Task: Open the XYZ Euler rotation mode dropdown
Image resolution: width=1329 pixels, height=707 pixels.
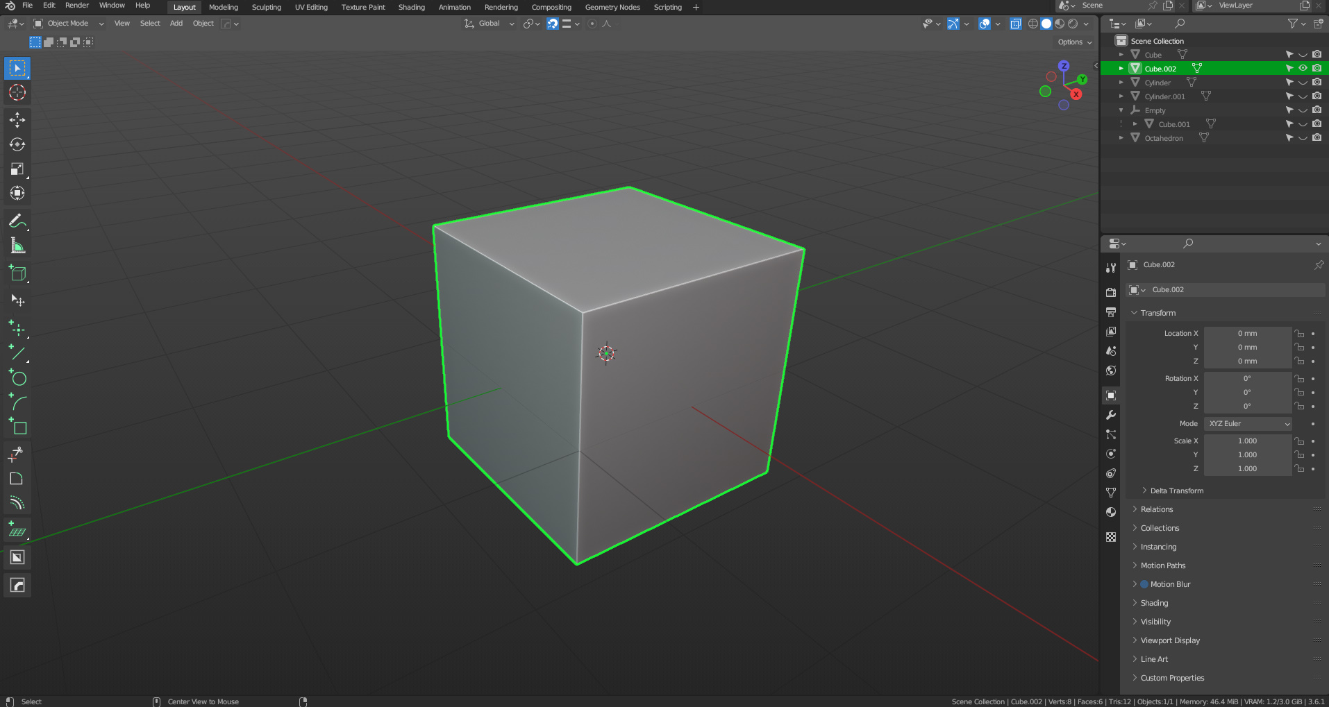Action: click(1248, 424)
